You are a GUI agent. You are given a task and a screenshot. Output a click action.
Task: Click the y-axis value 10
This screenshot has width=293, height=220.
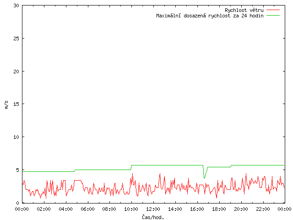(x=16, y=137)
